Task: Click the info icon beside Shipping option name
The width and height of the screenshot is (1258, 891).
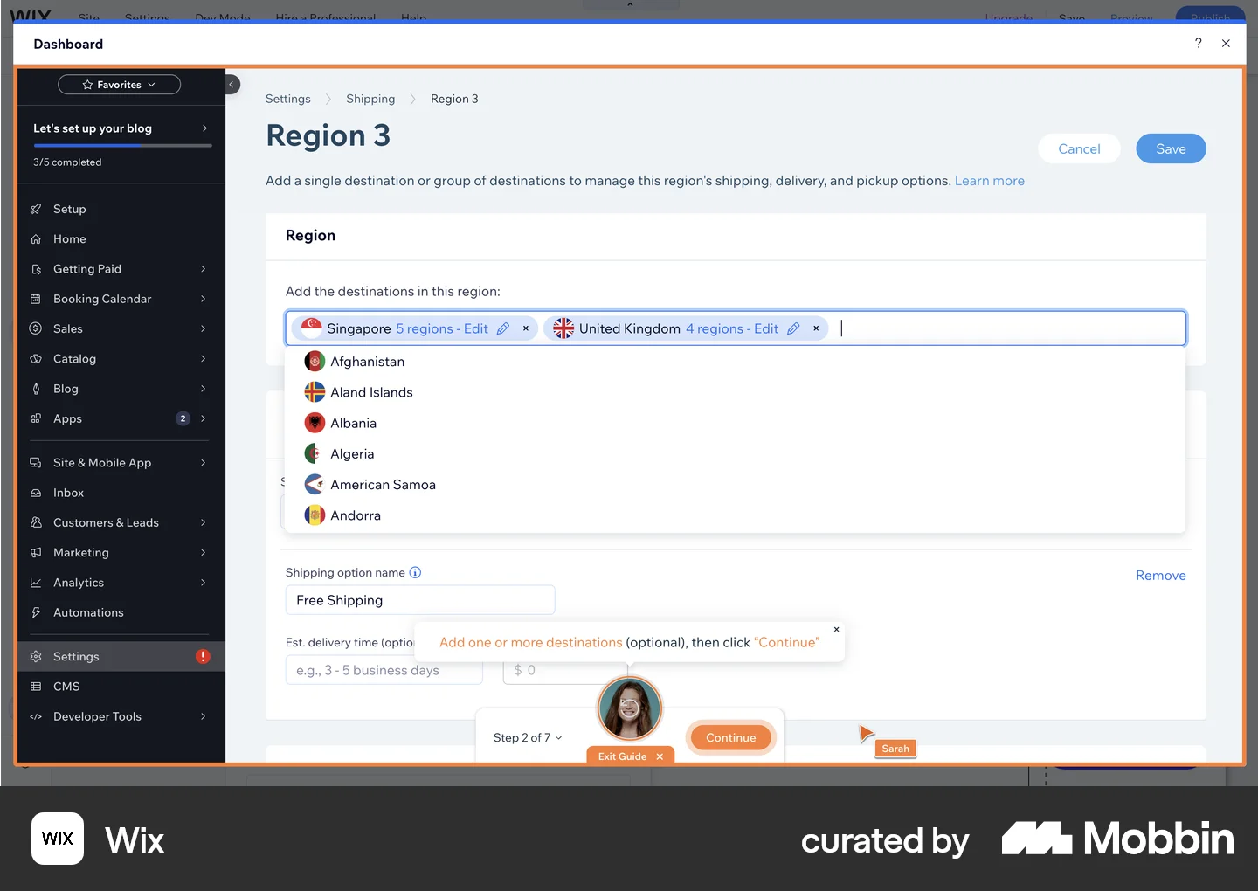Action: click(415, 573)
